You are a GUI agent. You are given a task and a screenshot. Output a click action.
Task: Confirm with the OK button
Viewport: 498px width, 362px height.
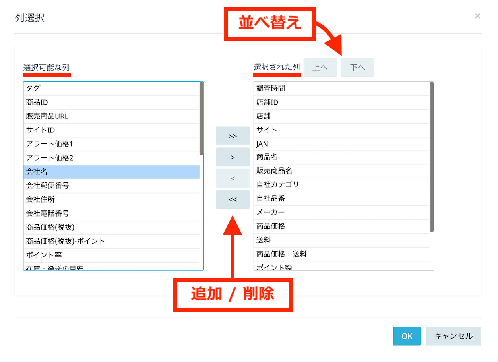(407, 336)
